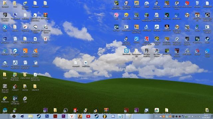Open File Explorer from the taskbar
The height and width of the screenshot is (119, 213).
(30, 116)
